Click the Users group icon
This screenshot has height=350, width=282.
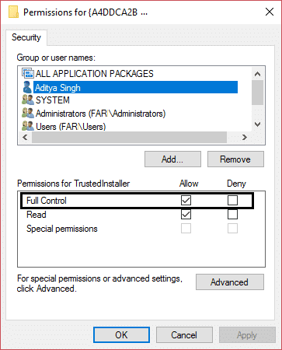pyautogui.click(x=28, y=126)
